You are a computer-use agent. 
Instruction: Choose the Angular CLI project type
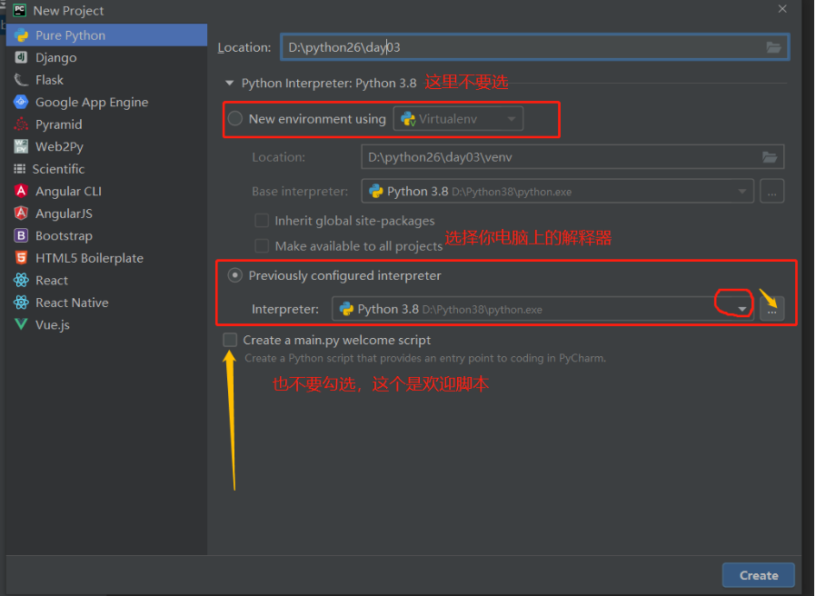106,191
